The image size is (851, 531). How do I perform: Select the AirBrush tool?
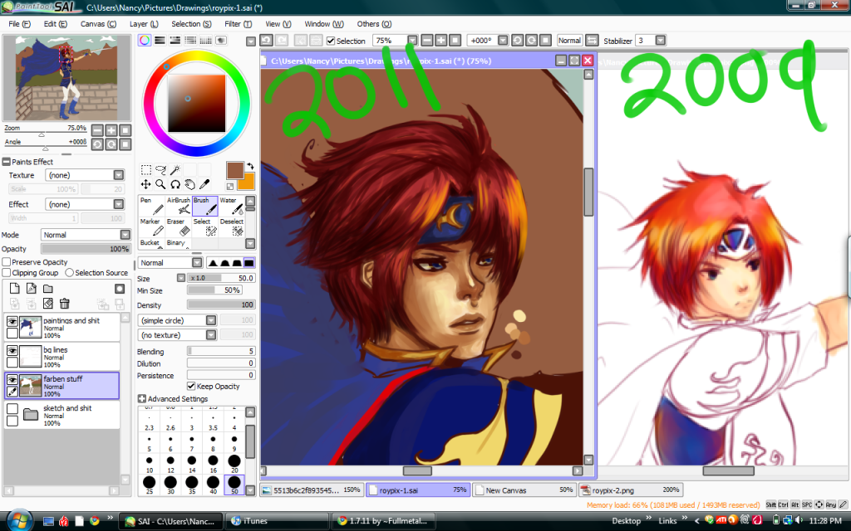click(x=179, y=206)
